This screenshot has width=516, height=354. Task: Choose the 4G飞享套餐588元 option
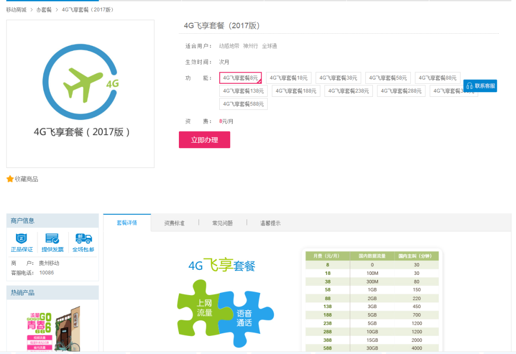pyautogui.click(x=243, y=104)
